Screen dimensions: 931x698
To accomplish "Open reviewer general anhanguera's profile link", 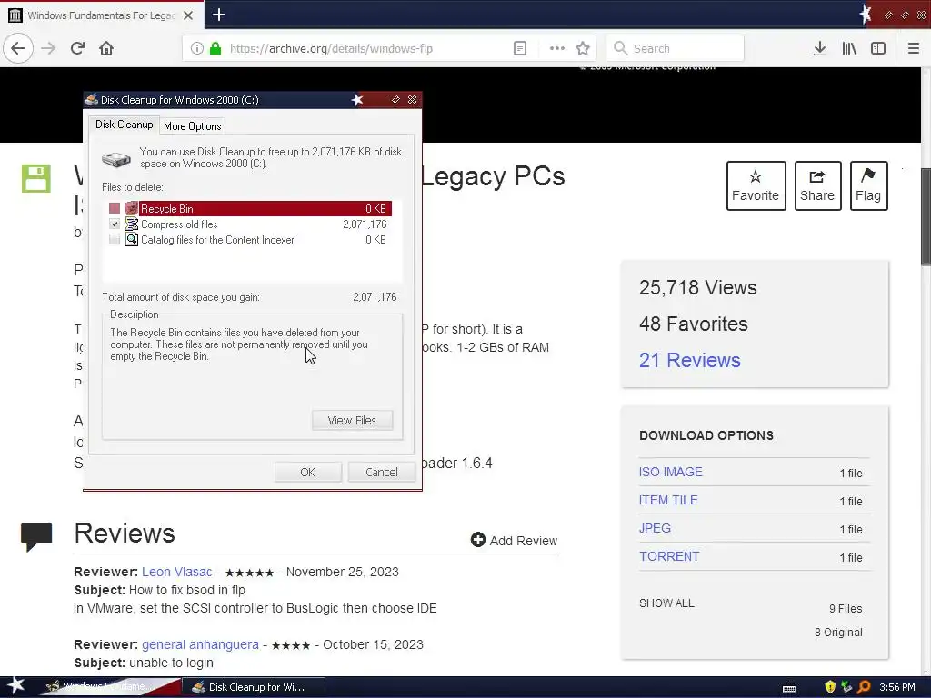I will [200, 644].
